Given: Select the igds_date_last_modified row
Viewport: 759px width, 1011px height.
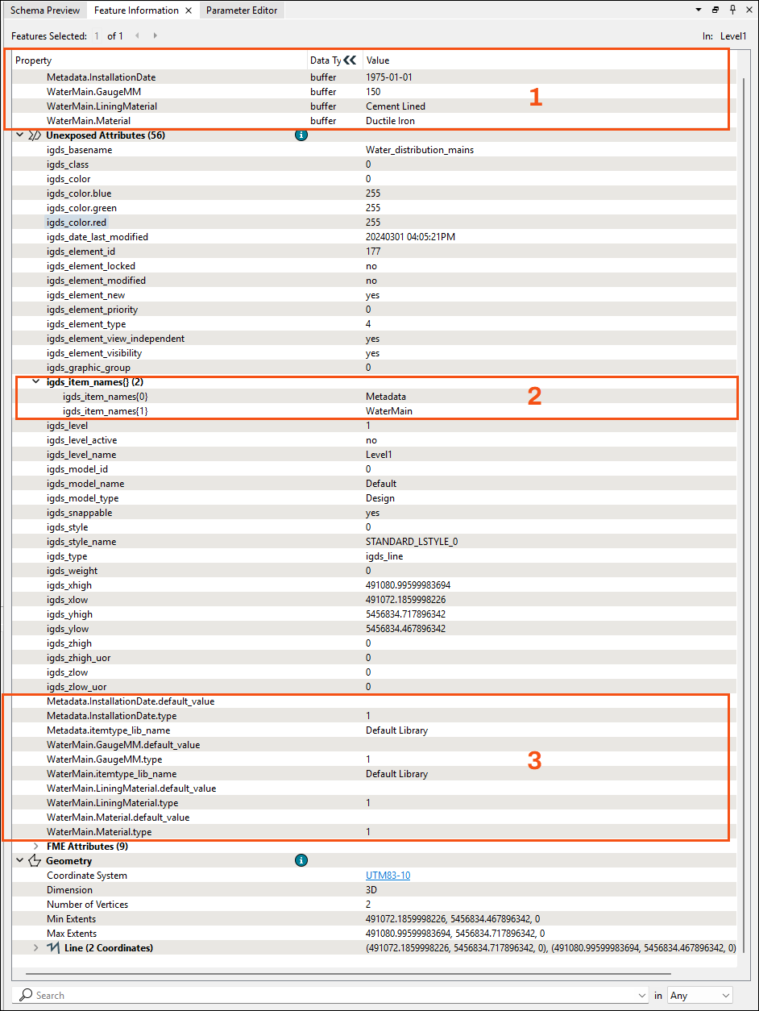Looking at the screenshot, I should pos(374,237).
